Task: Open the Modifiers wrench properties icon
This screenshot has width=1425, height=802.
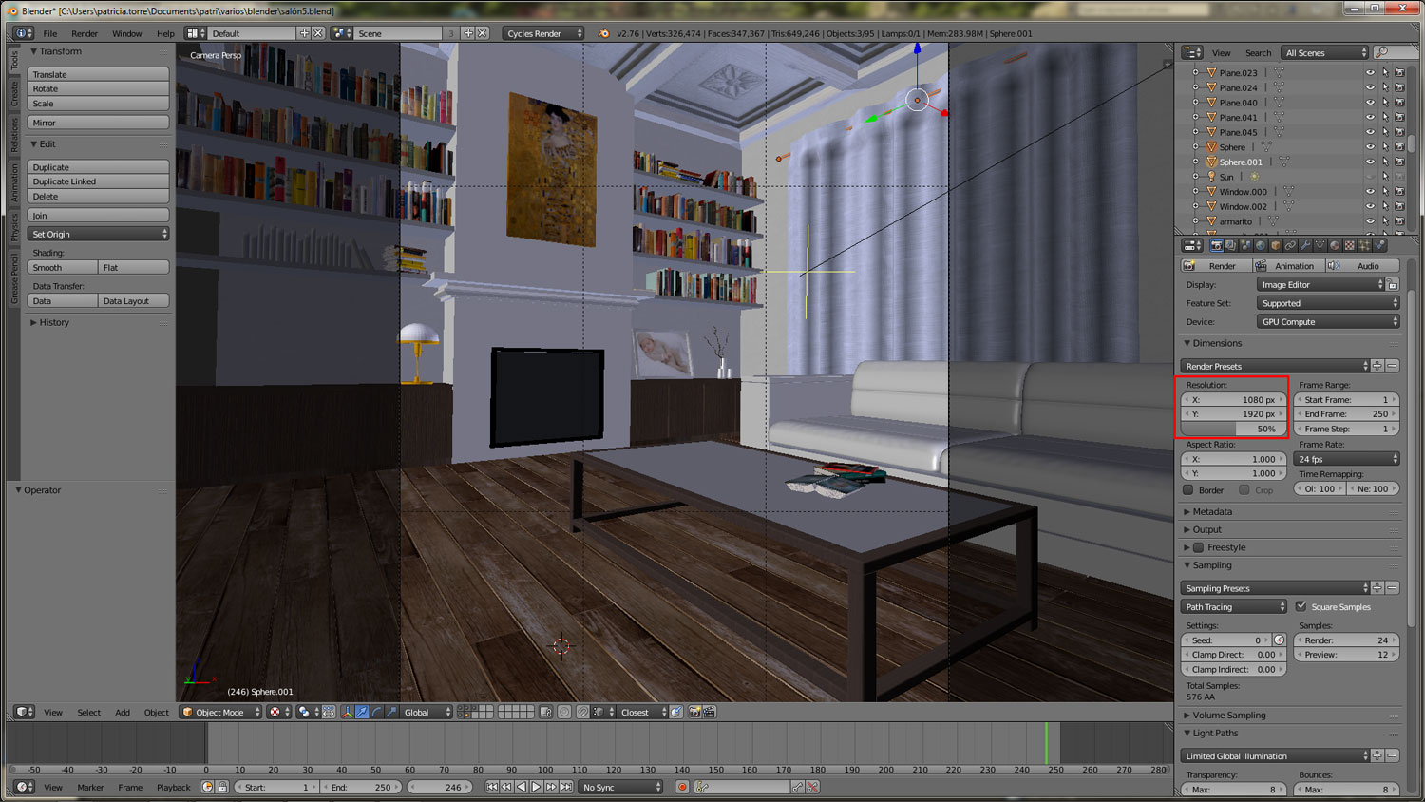Action: coord(1306,245)
